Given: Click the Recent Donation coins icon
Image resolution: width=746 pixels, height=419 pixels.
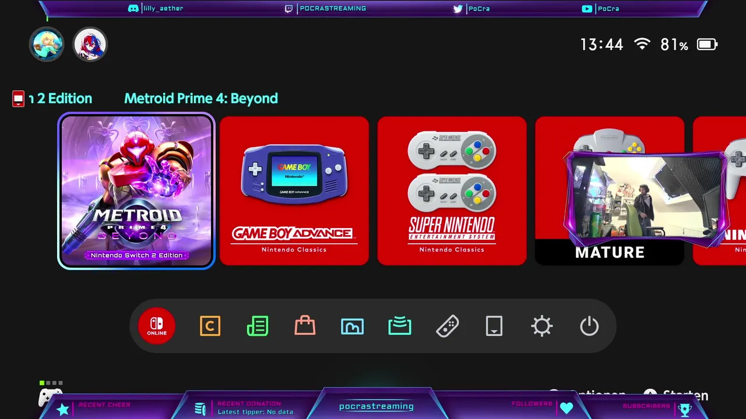Looking at the screenshot, I should point(200,409).
